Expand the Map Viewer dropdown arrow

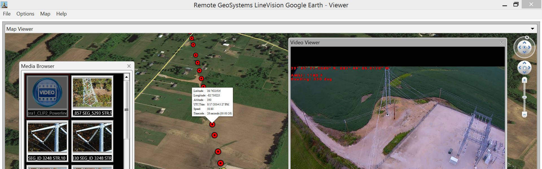point(532,29)
